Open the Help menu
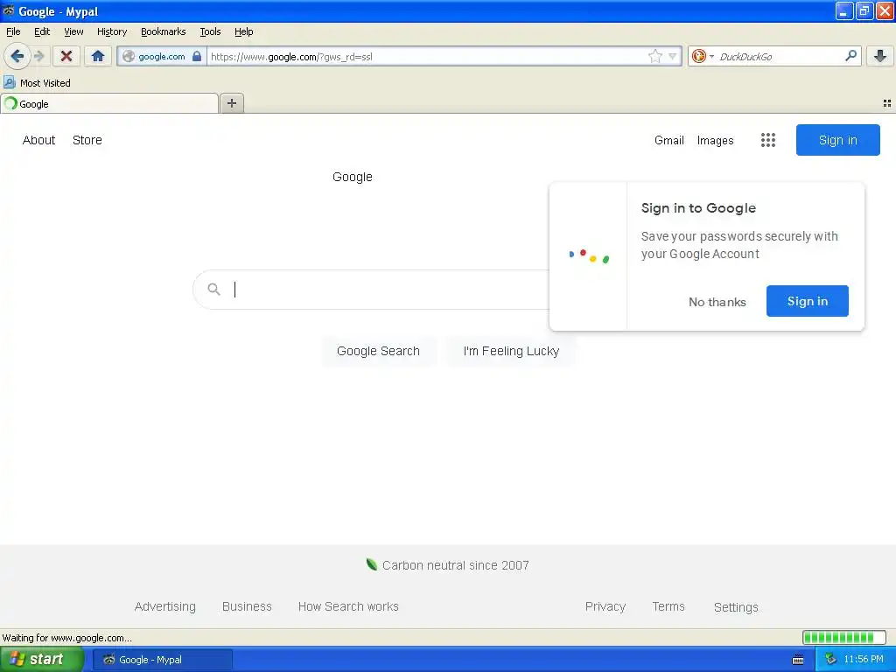Screen dimensions: 896x672 coord(243,31)
